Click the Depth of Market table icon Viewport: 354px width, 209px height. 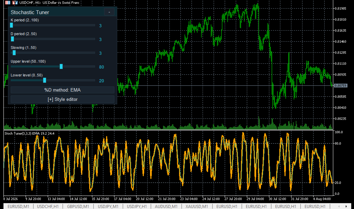tap(8, 3)
